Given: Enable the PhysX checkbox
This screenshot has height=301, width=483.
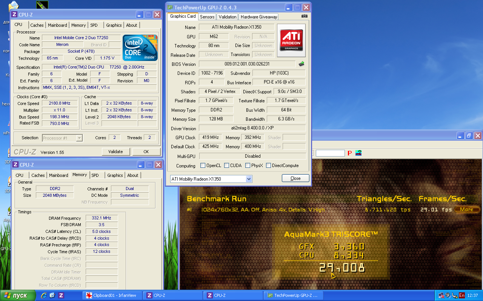Looking at the screenshot, I should 248,166.
